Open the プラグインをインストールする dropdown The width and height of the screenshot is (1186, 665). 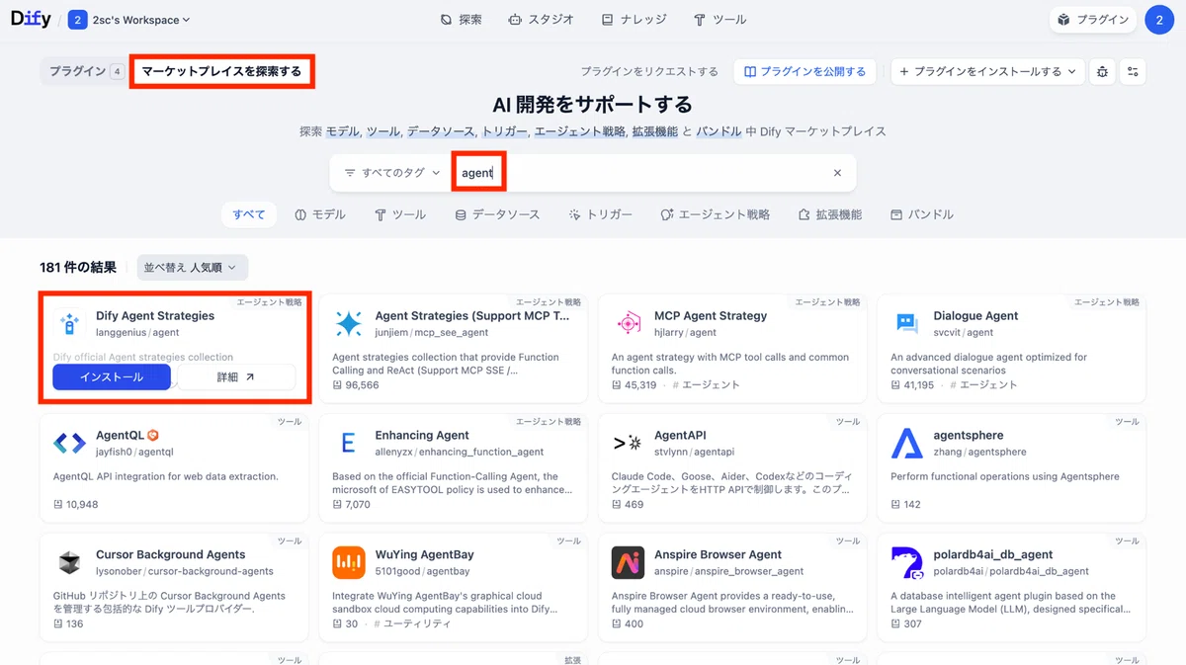986,71
